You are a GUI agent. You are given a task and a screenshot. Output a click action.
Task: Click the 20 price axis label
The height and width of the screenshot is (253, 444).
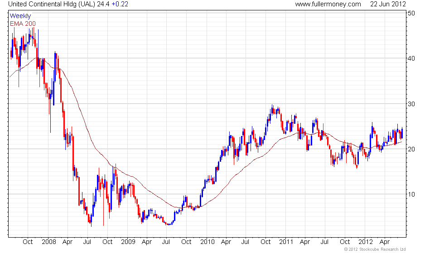pyautogui.click(x=411, y=149)
